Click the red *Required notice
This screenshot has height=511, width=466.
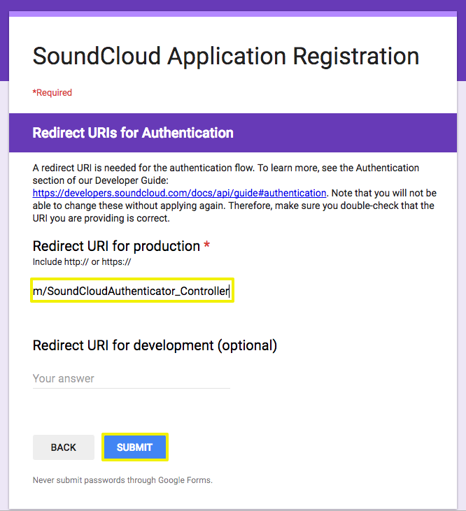[x=52, y=92]
